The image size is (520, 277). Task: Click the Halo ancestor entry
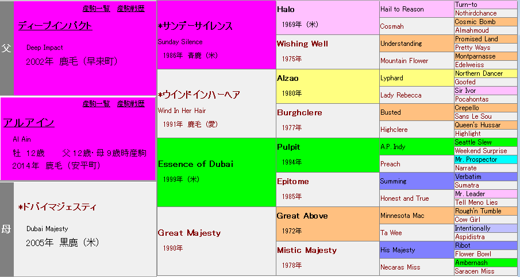coord(287,10)
